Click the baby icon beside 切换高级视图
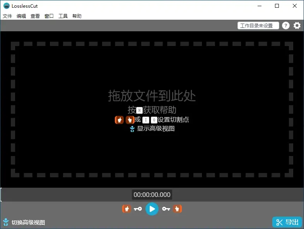 click(6, 222)
